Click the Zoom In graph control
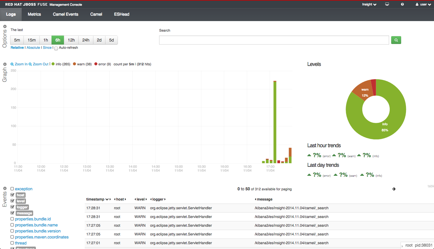Image resolution: width=434 pixels, height=249 pixels. tap(19, 64)
